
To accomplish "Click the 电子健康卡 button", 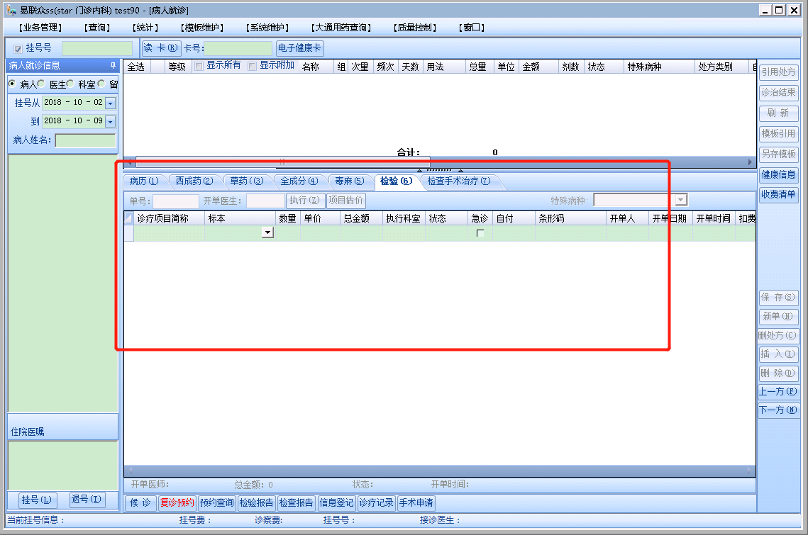I will [x=299, y=48].
